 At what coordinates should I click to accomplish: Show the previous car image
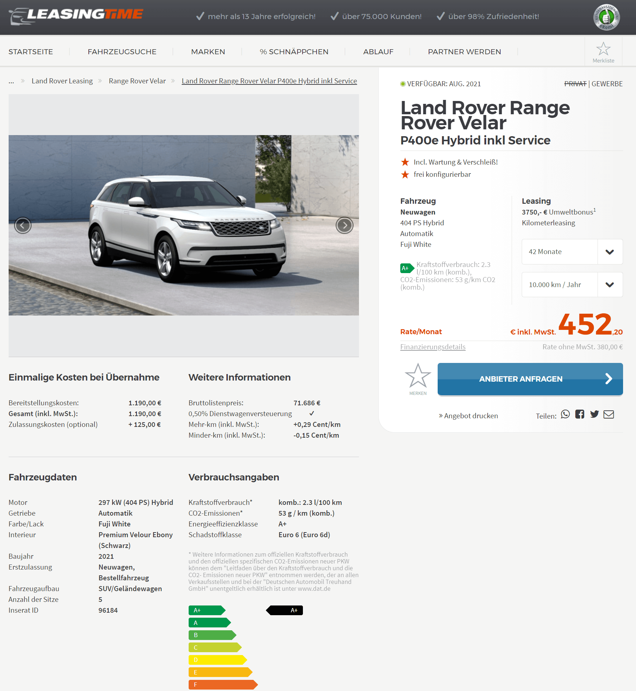[x=23, y=225]
